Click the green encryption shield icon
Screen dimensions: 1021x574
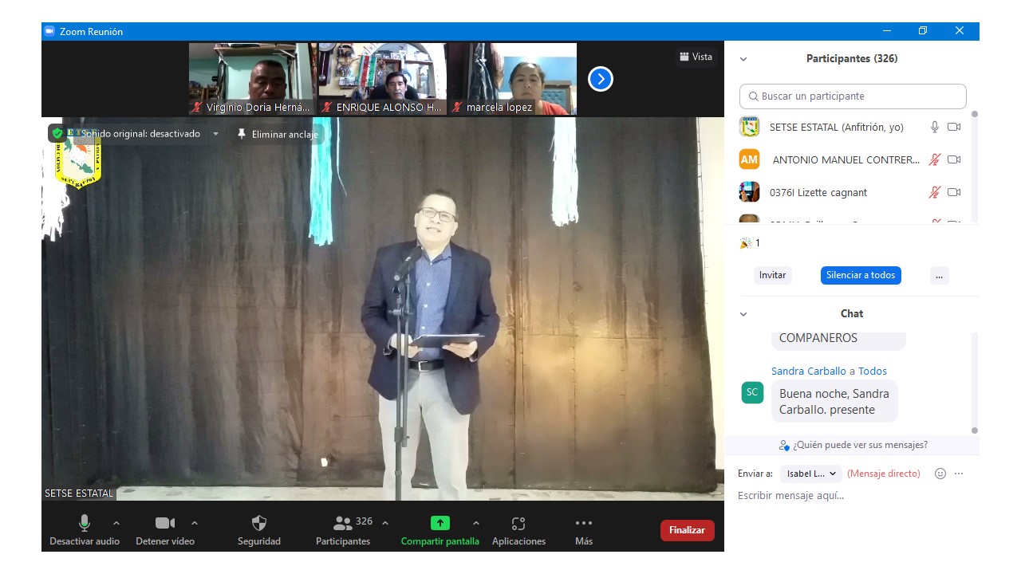57,133
